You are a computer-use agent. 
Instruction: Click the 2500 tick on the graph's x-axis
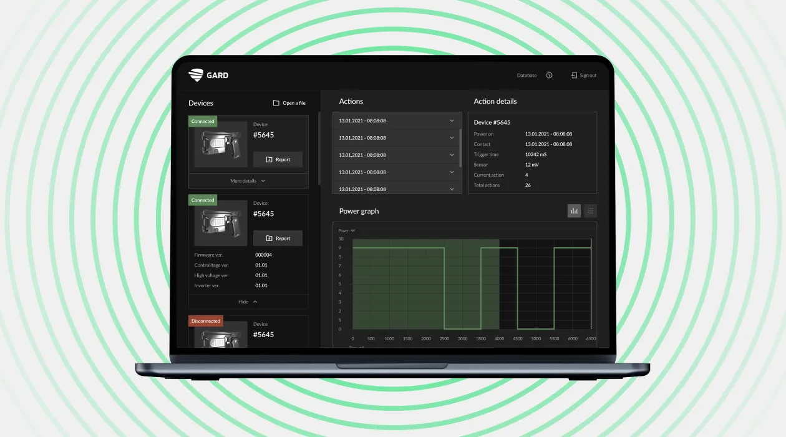tap(444, 338)
